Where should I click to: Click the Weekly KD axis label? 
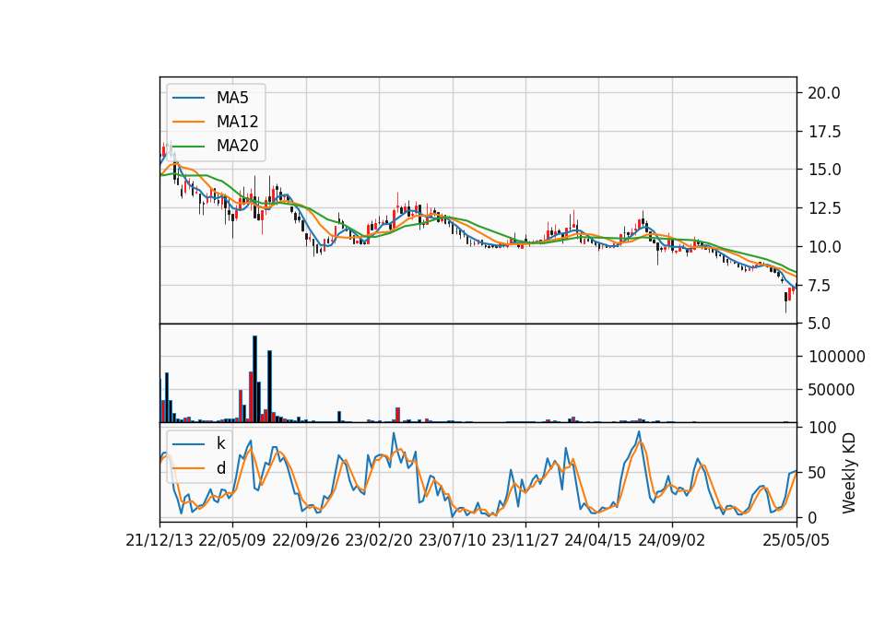[848, 473]
